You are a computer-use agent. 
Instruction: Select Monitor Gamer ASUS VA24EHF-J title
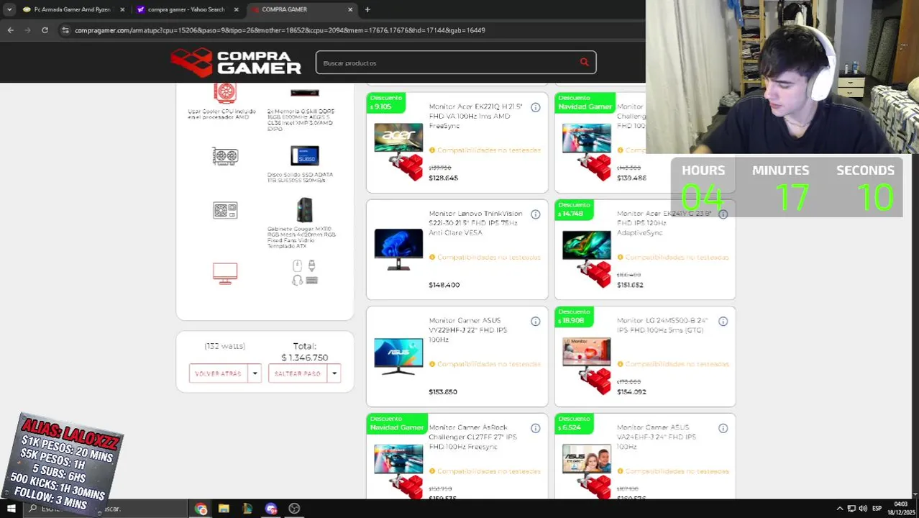pyautogui.click(x=657, y=437)
